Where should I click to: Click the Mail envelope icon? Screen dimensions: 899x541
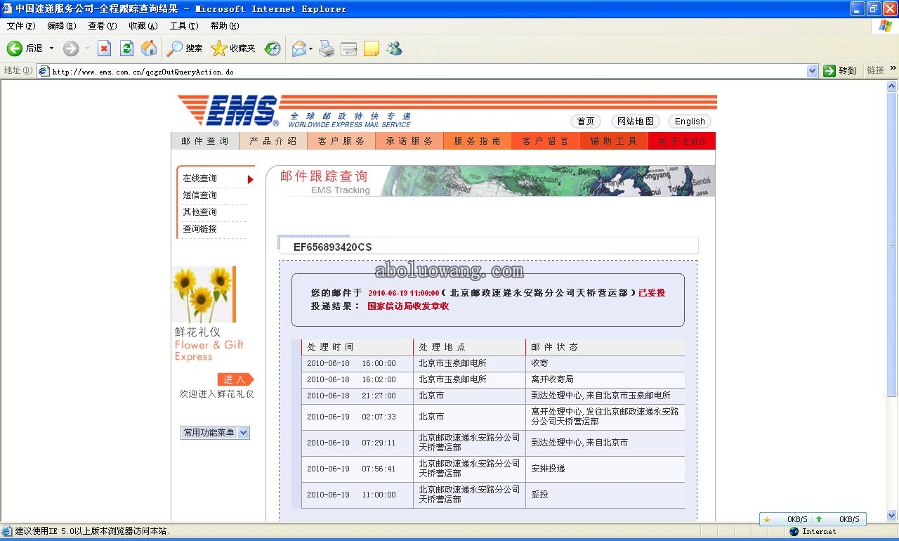click(x=299, y=48)
